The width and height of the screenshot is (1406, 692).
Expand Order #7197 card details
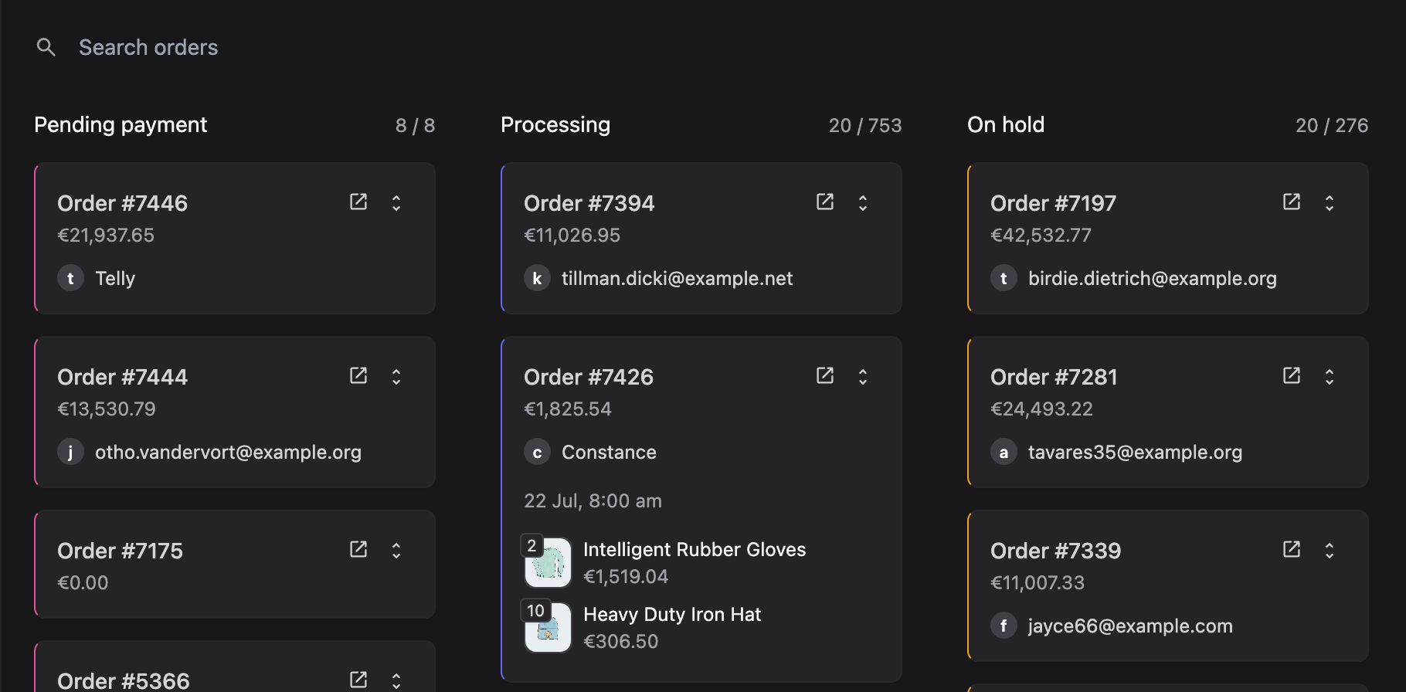click(x=1330, y=202)
